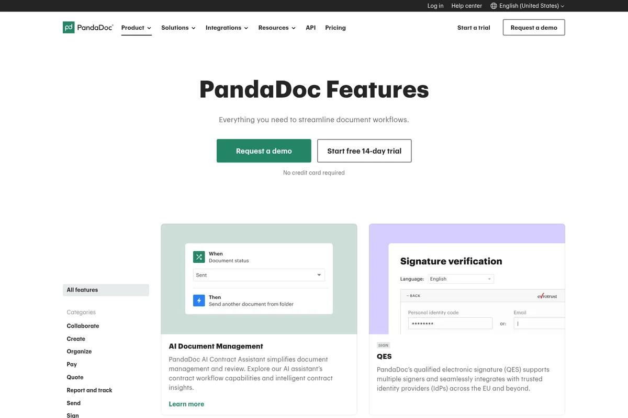Click the Email input field
628x418 pixels.
[x=539, y=323]
